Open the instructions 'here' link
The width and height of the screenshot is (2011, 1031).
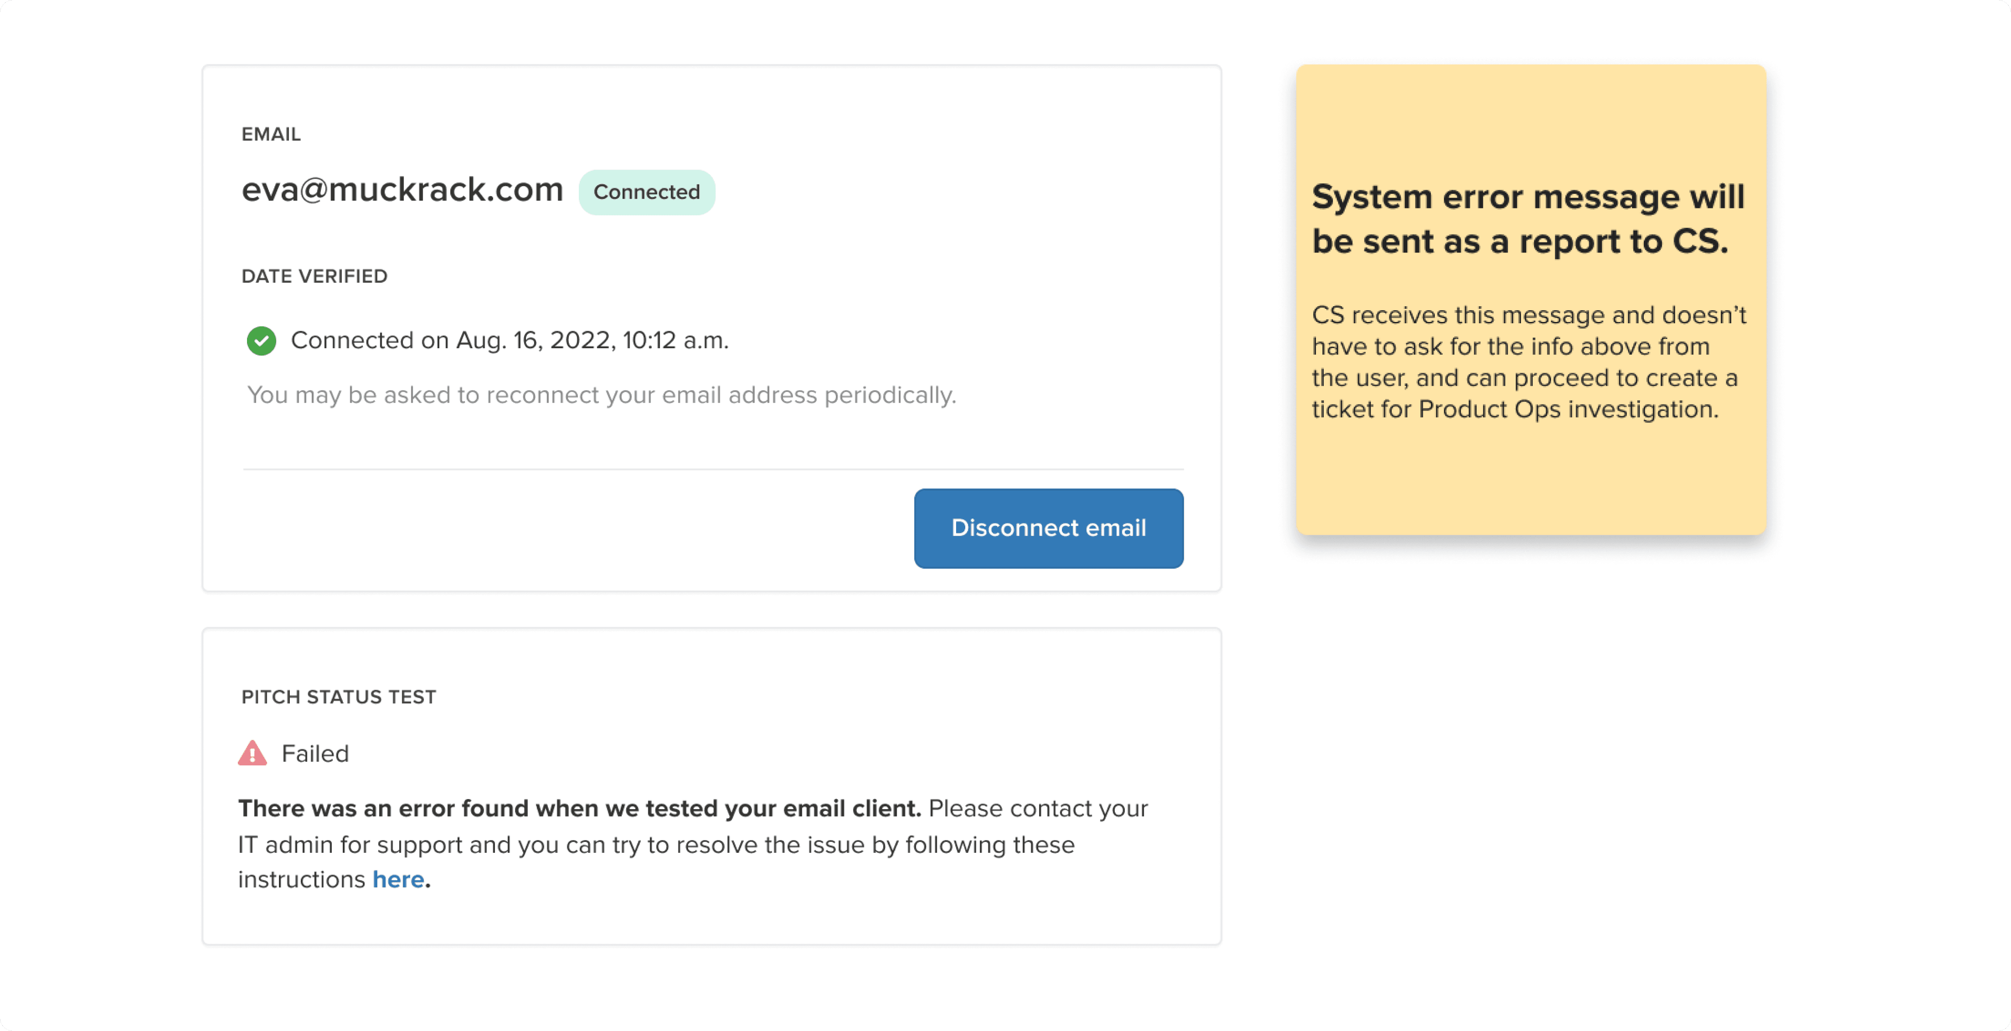click(398, 880)
